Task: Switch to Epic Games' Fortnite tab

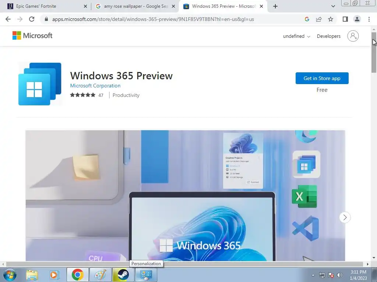Action: [45, 6]
